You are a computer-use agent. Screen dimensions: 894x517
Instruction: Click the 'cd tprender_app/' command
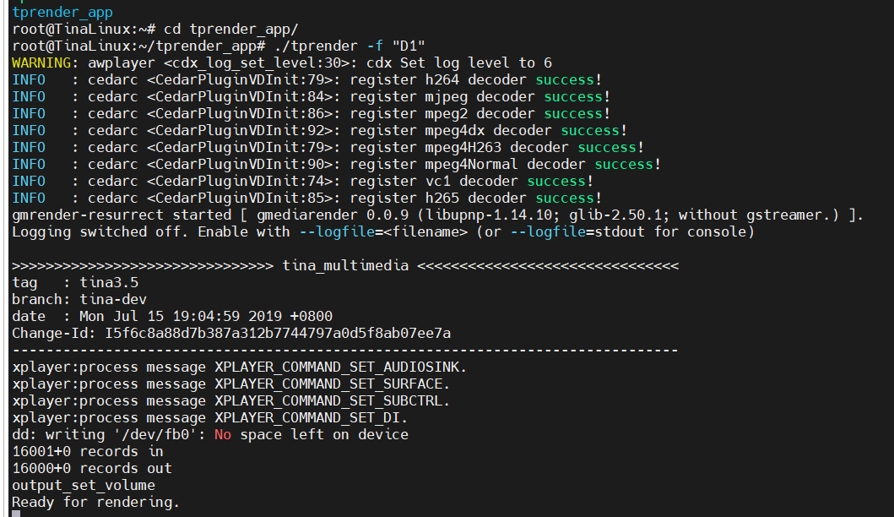point(231,29)
